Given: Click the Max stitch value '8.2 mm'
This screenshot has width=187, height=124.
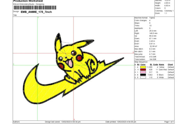Looking at the screenshot, I should [x=152, y=49].
